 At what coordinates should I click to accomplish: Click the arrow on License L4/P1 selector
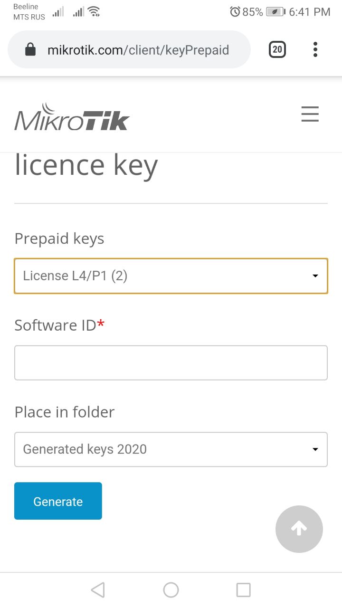(x=315, y=276)
